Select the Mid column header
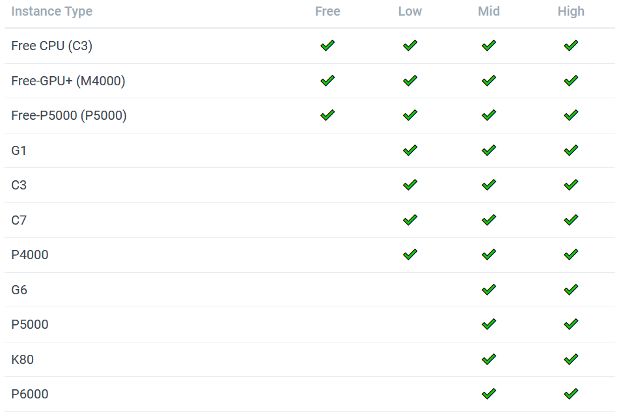This screenshot has width=623, height=416. tap(489, 11)
